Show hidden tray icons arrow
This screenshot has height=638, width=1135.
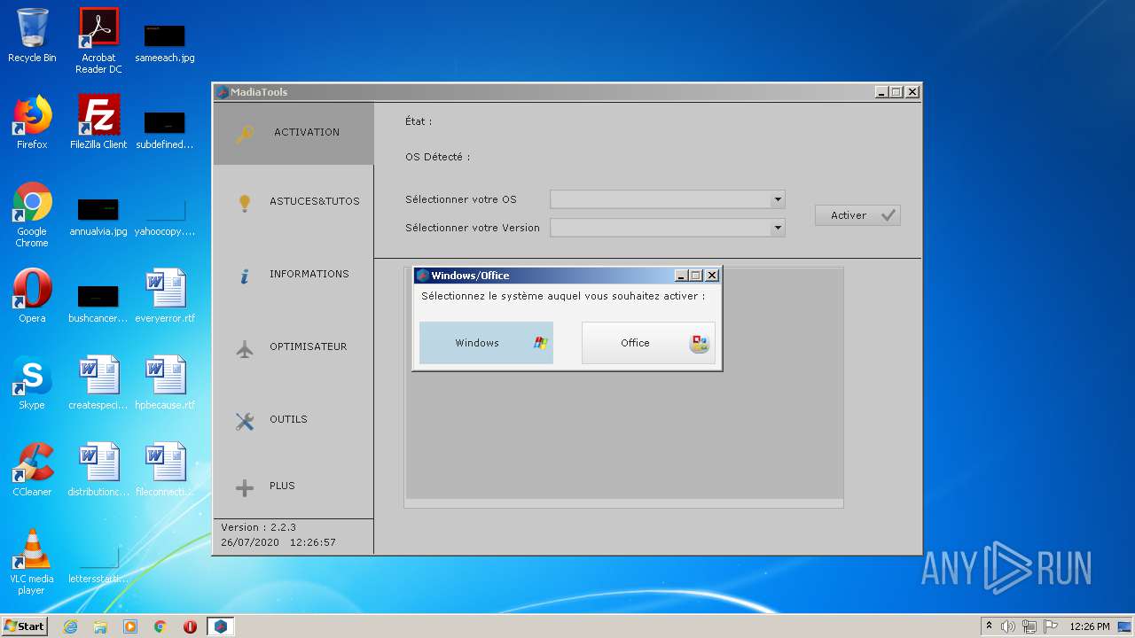[989, 626]
